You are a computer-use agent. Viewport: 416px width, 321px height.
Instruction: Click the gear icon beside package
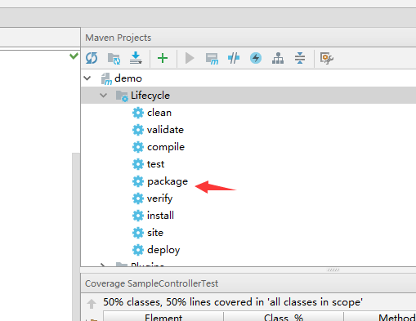click(x=138, y=181)
